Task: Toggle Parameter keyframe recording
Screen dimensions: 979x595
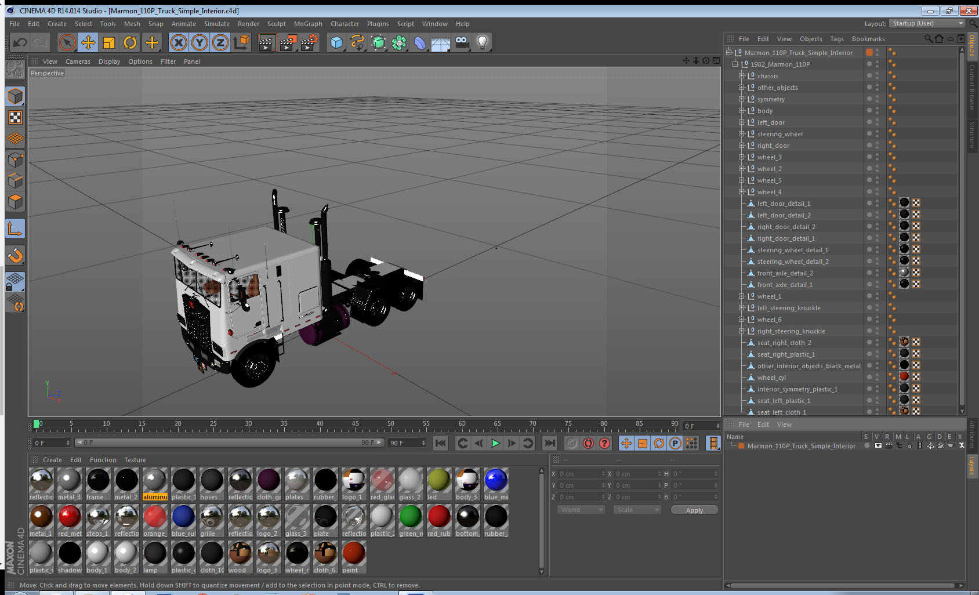Action: pos(675,443)
